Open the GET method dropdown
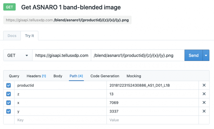Viewport: 214px width, 129px height. tap(18, 55)
